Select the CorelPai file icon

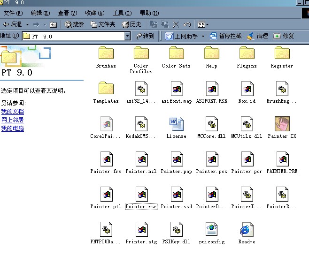coord(107,124)
